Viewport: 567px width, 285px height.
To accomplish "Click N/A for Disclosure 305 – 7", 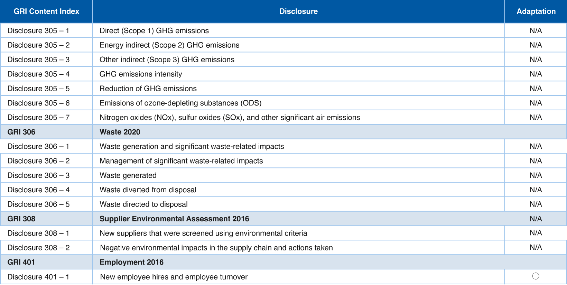I will 536,118.
